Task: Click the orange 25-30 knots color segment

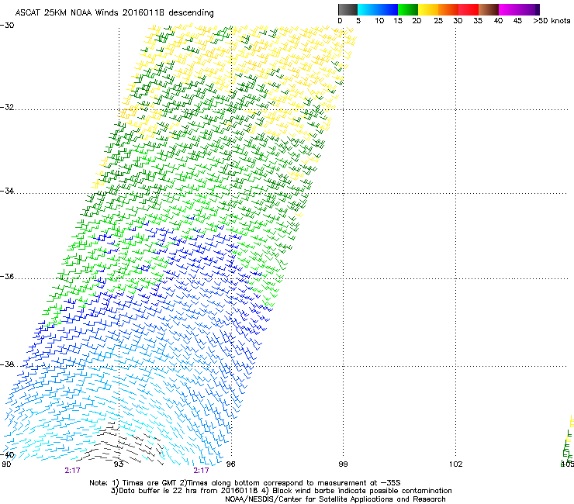Action: pos(448,9)
